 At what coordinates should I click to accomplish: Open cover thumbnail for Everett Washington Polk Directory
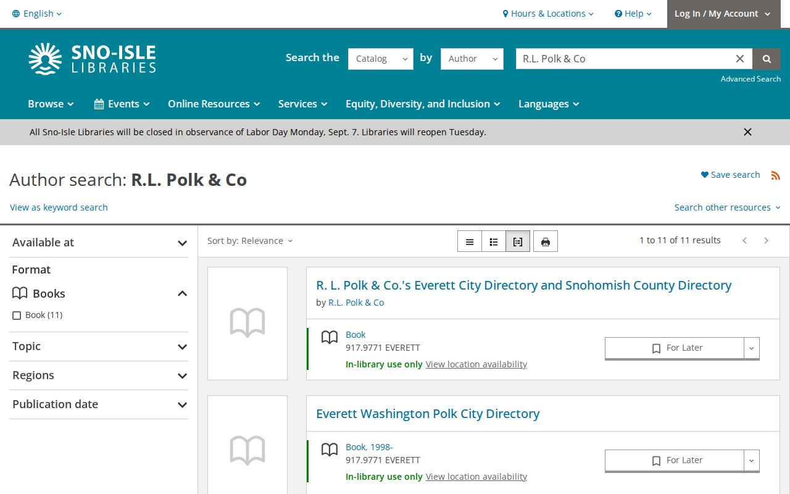[x=247, y=445]
